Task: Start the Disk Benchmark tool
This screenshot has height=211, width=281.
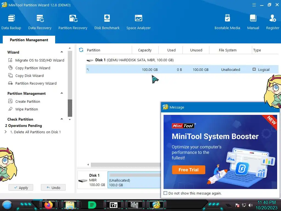Action: pos(107,22)
